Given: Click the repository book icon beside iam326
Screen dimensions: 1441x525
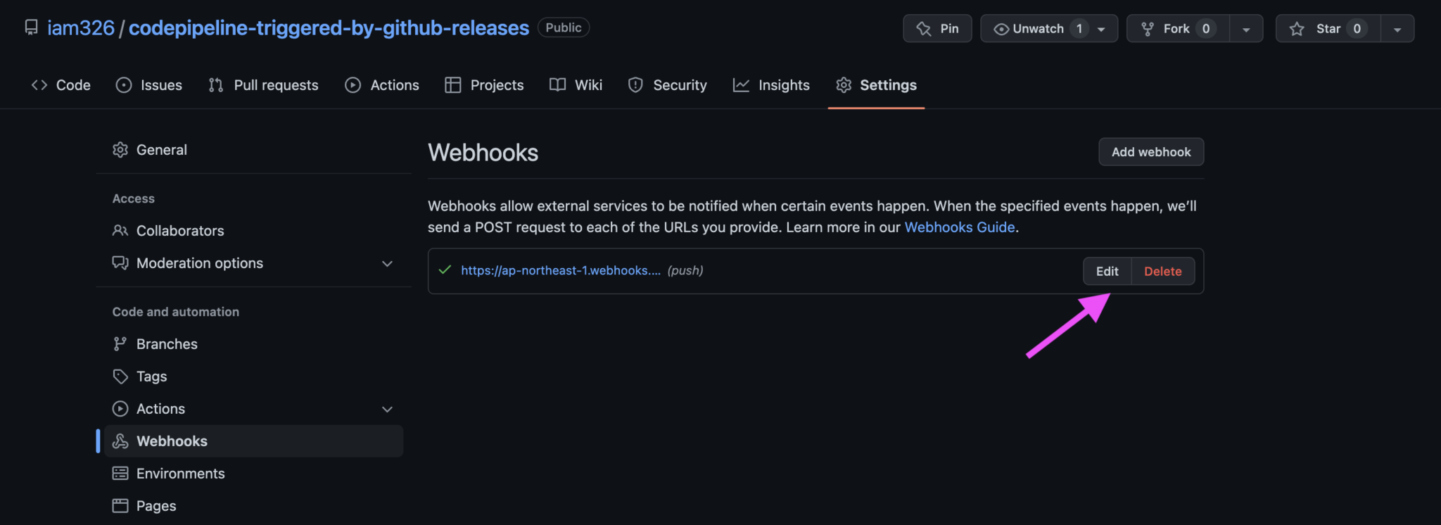Looking at the screenshot, I should point(31,27).
